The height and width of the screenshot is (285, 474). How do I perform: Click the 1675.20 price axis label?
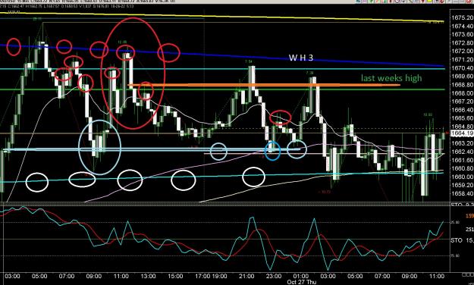click(x=462, y=18)
